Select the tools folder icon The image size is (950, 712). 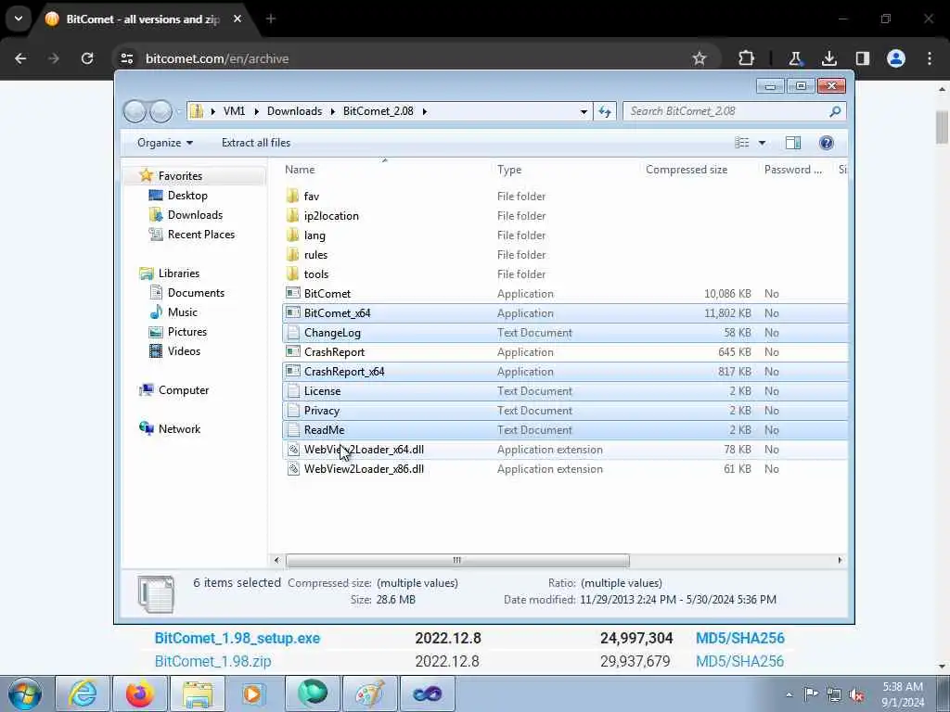pyautogui.click(x=293, y=273)
